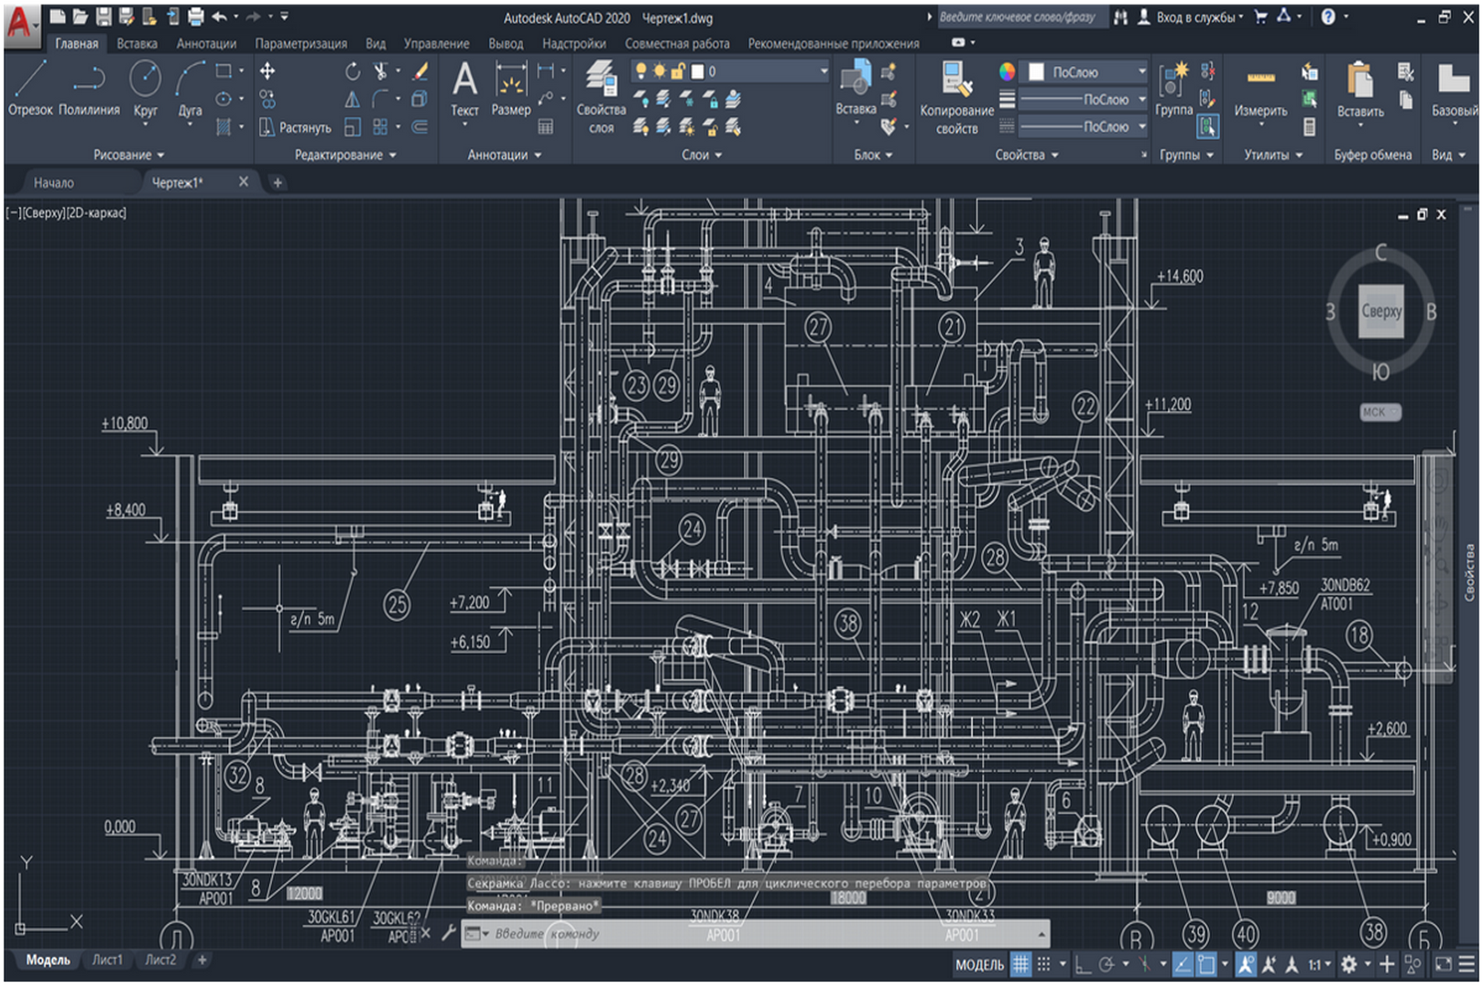Click the [2D-каркас] visual style label
1483x988 pixels.
96,212
